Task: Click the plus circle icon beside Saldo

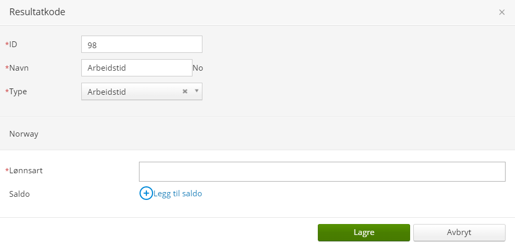Action: [x=146, y=194]
